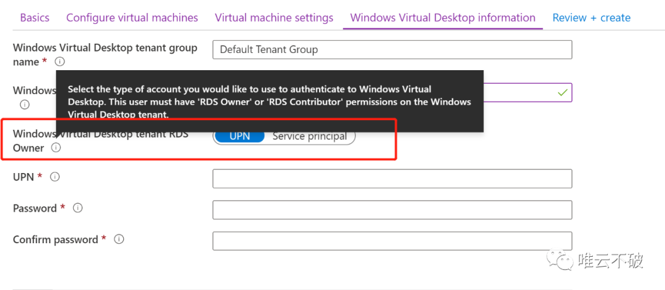Select Windows Virtual Desktop information tab
This screenshot has width=665, height=290.
443,18
